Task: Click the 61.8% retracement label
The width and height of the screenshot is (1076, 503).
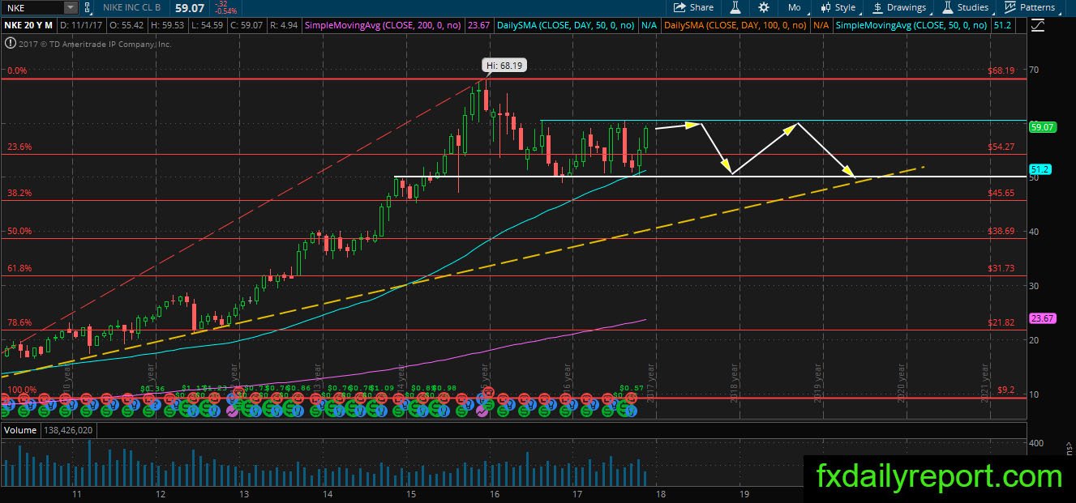Action: tap(19, 268)
